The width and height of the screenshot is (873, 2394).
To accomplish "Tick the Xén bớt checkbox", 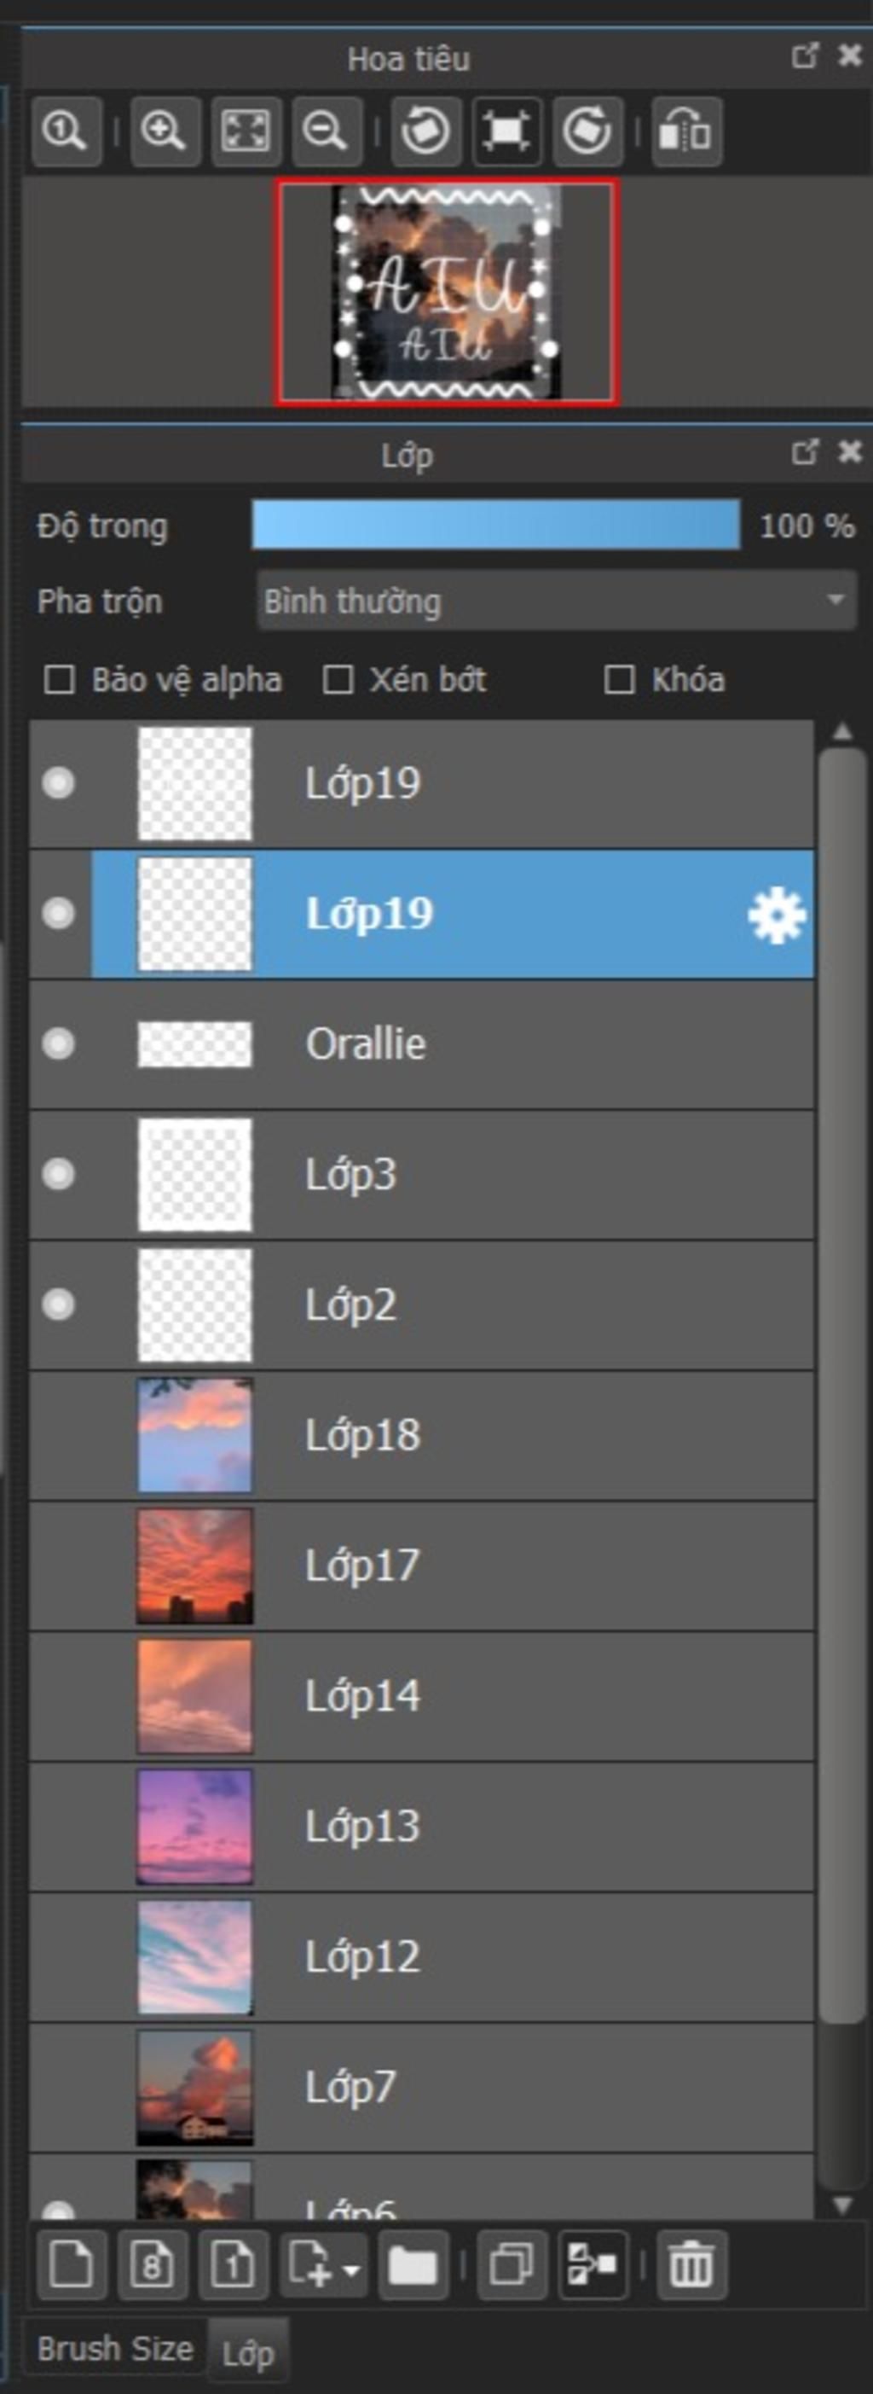I will [337, 679].
